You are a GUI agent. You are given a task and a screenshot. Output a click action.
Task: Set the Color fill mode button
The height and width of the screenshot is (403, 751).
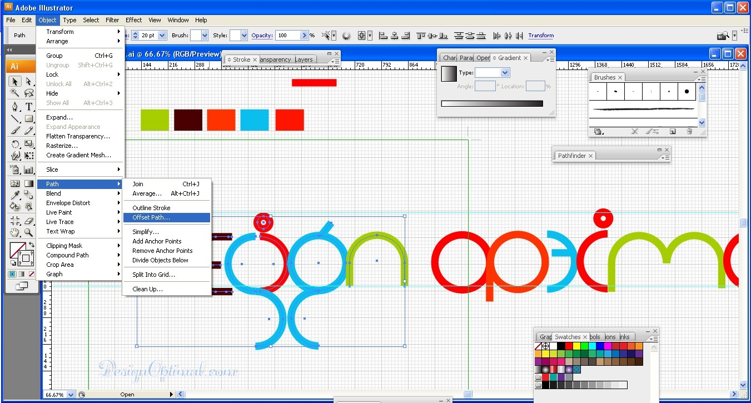pos(12,274)
